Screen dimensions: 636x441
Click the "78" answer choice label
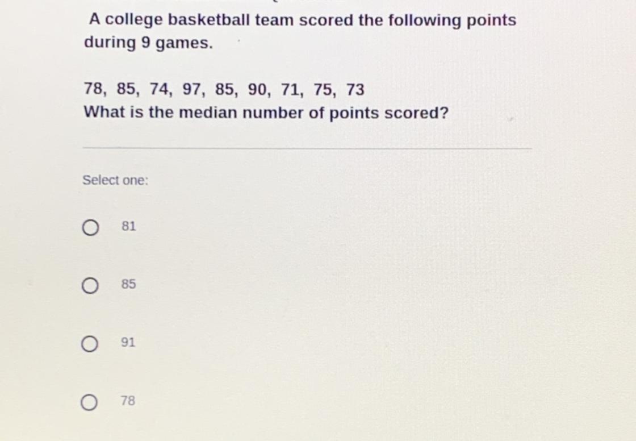[x=128, y=401]
